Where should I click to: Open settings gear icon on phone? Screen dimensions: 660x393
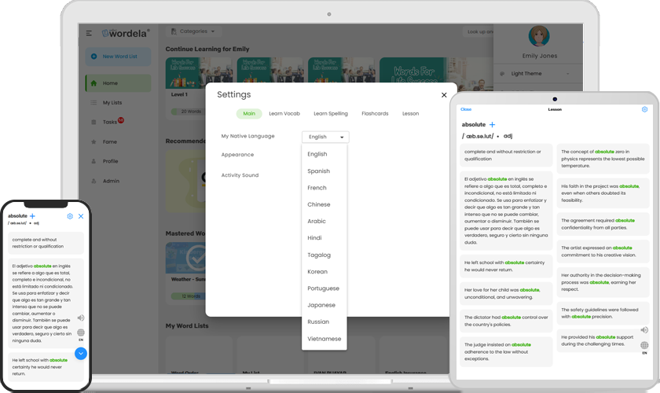pyautogui.click(x=70, y=216)
